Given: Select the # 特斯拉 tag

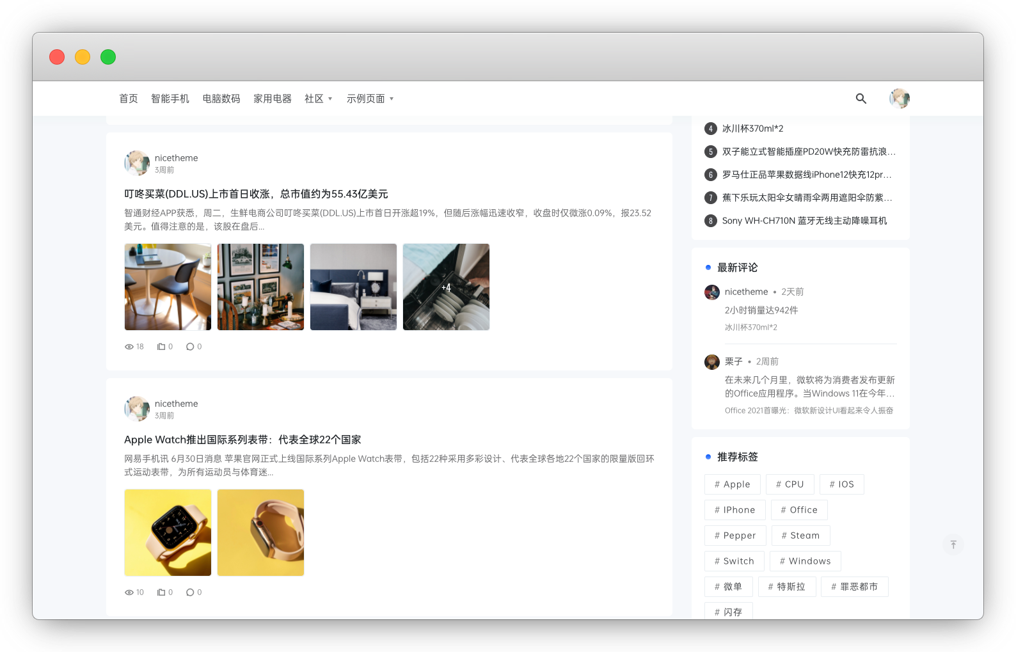Looking at the screenshot, I should click(787, 587).
